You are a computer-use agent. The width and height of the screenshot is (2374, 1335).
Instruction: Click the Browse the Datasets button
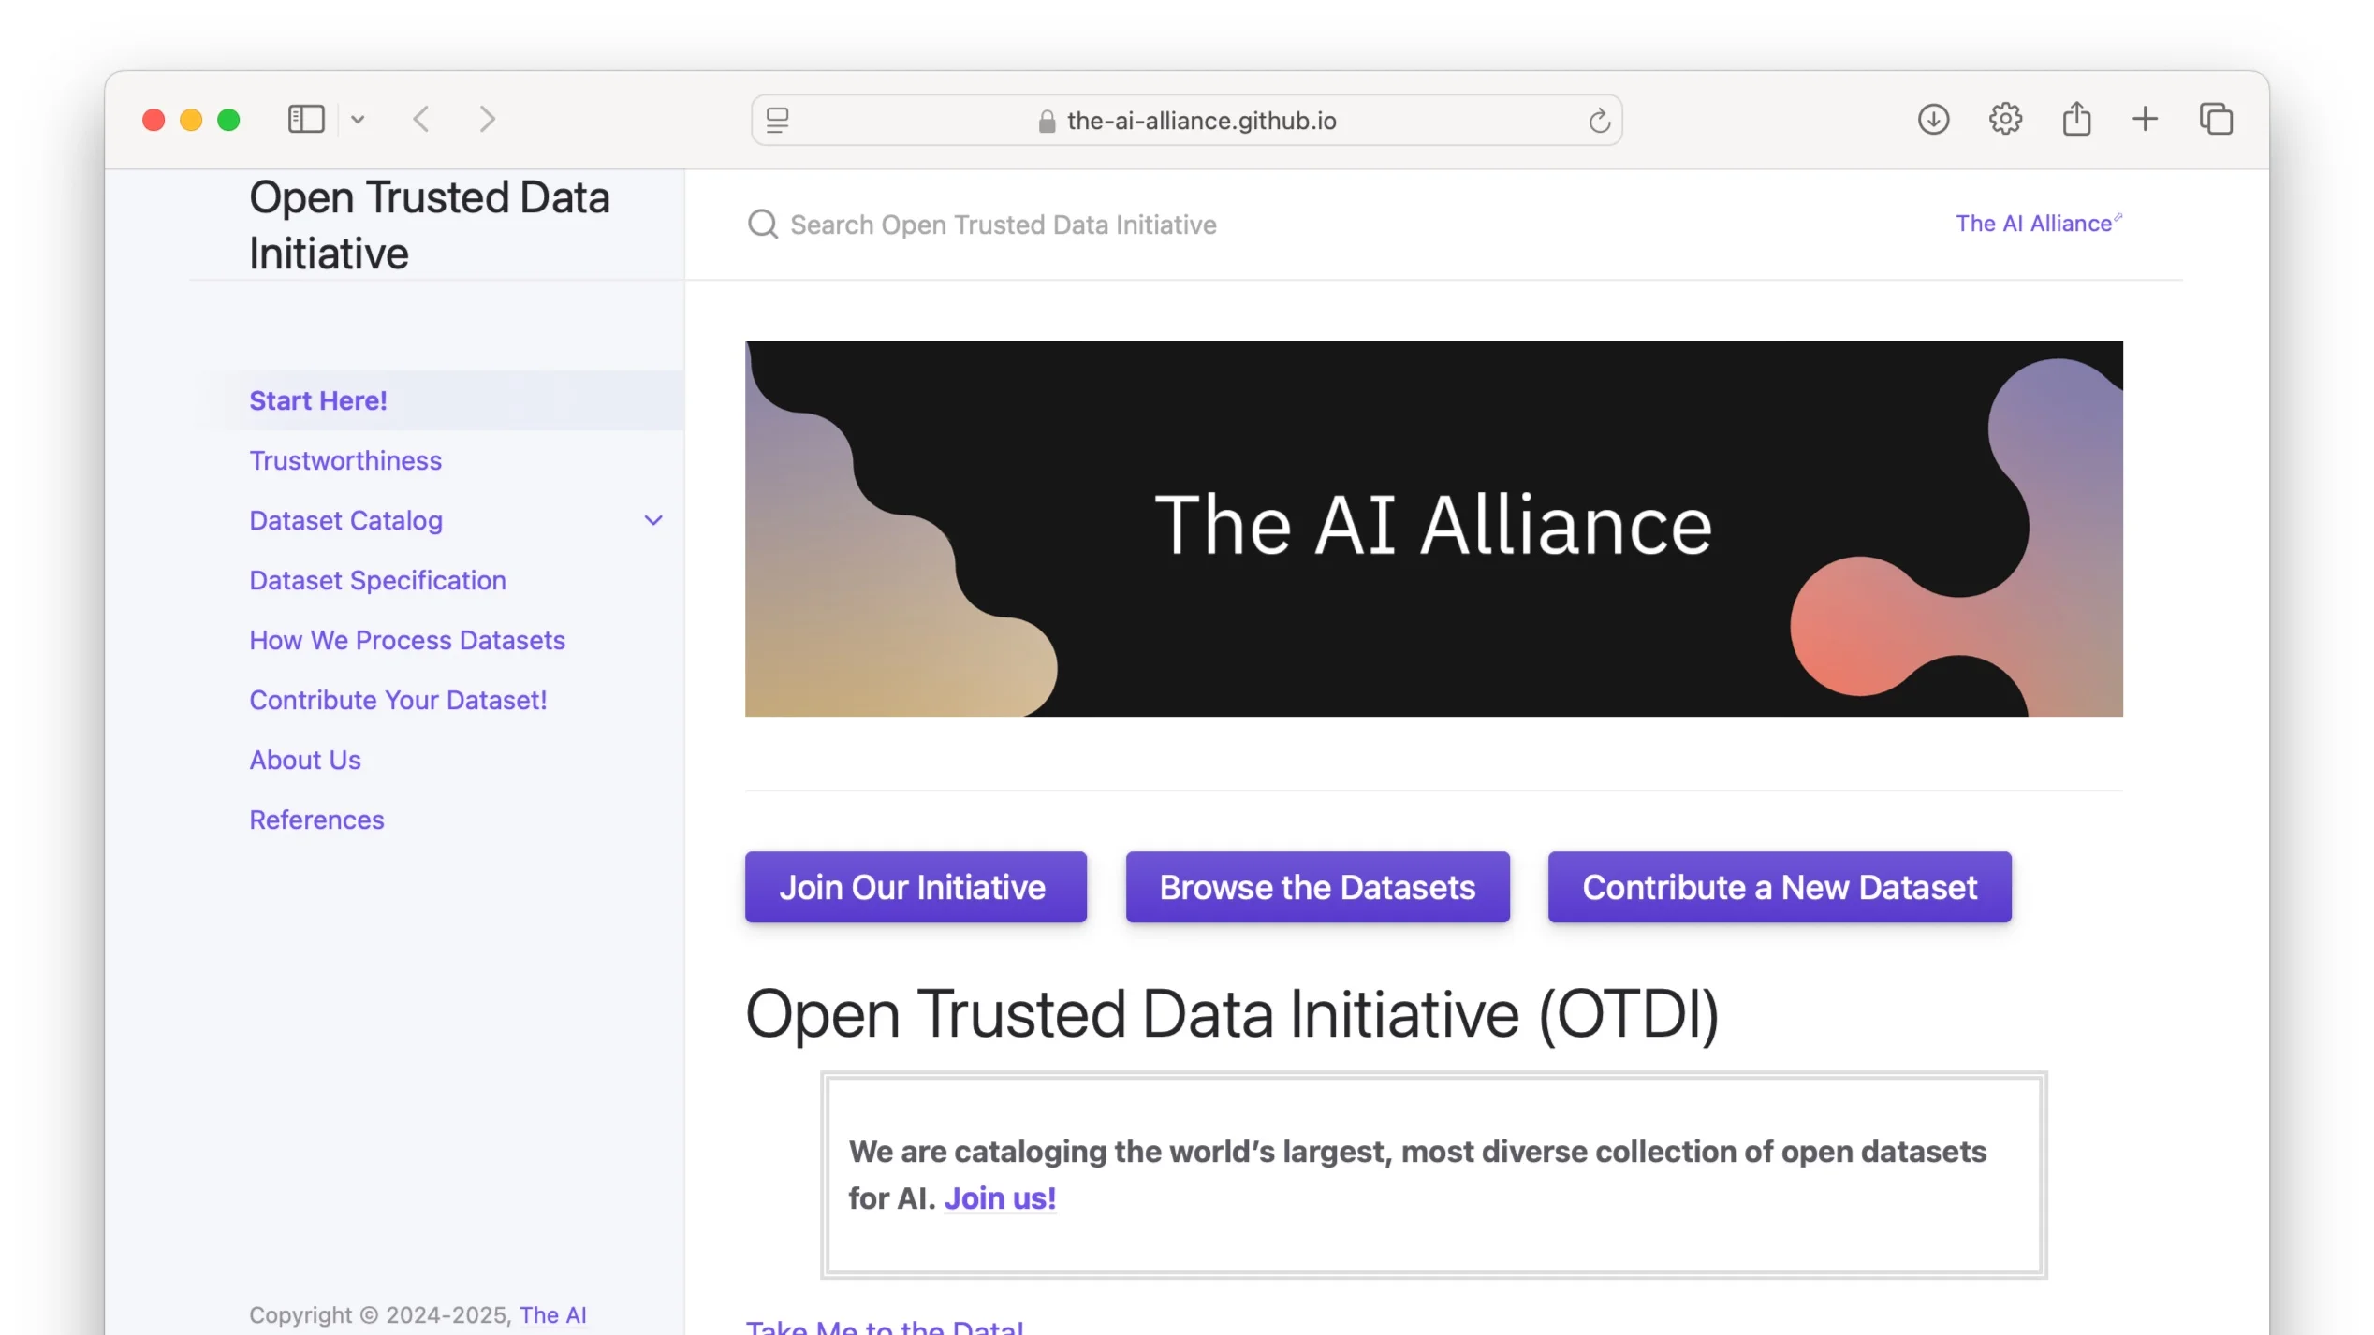(x=1317, y=887)
